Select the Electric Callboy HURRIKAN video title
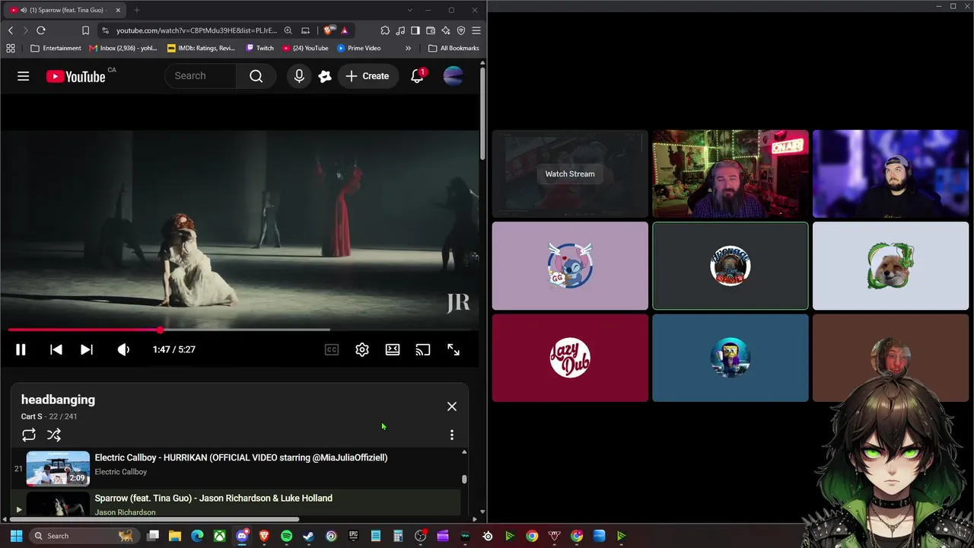This screenshot has height=548, width=974. coord(241,457)
